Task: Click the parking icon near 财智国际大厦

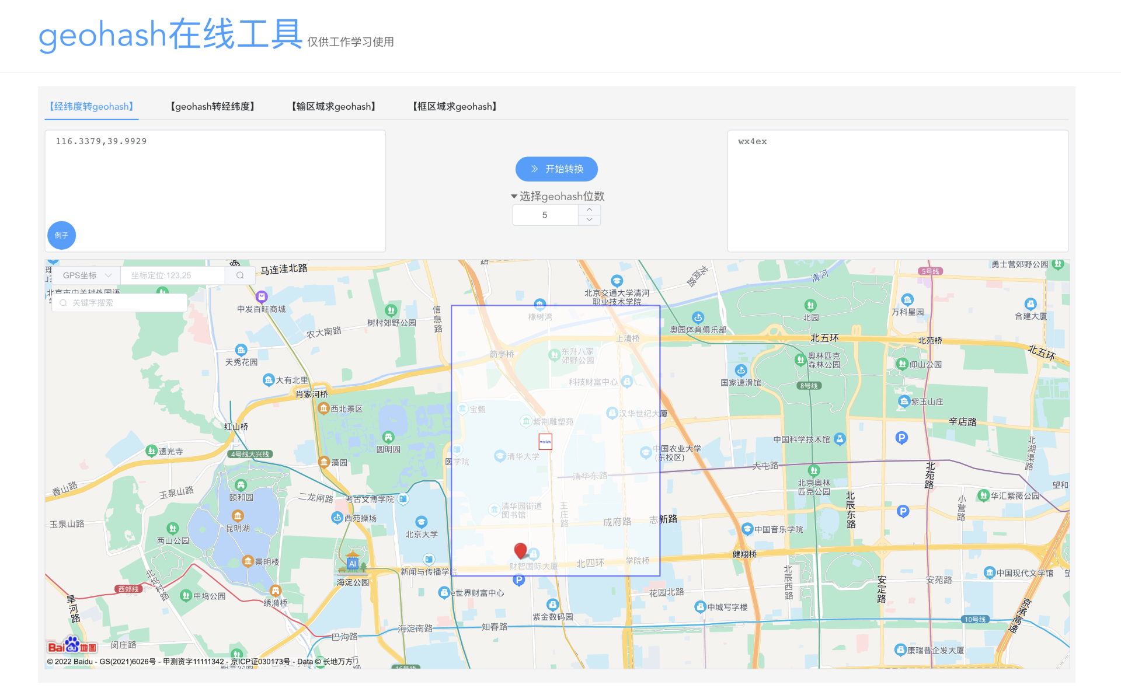Action: coord(518,580)
